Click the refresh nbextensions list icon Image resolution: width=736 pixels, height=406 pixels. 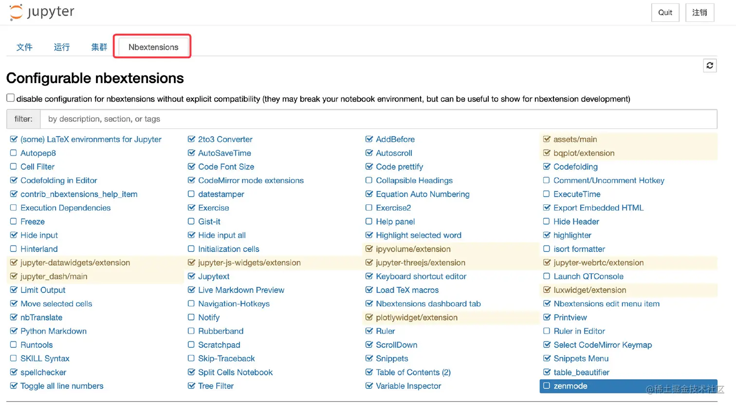[x=710, y=66]
